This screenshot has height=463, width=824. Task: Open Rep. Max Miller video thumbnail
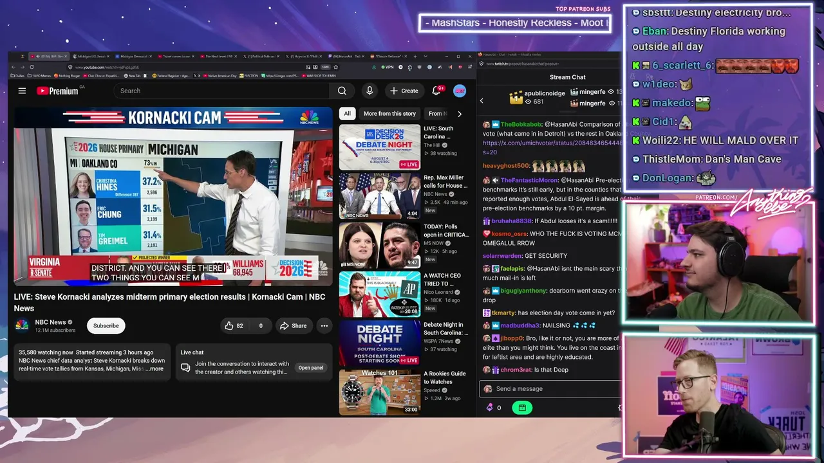pyautogui.click(x=380, y=196)
